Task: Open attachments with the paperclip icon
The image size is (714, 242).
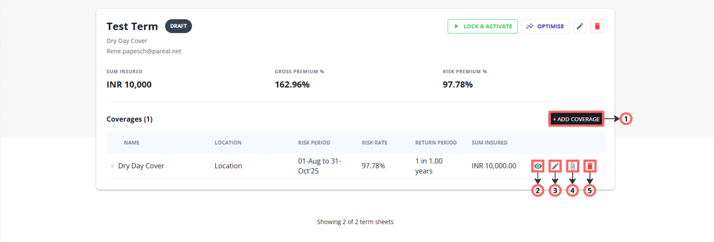Action: tap(572, 166)
